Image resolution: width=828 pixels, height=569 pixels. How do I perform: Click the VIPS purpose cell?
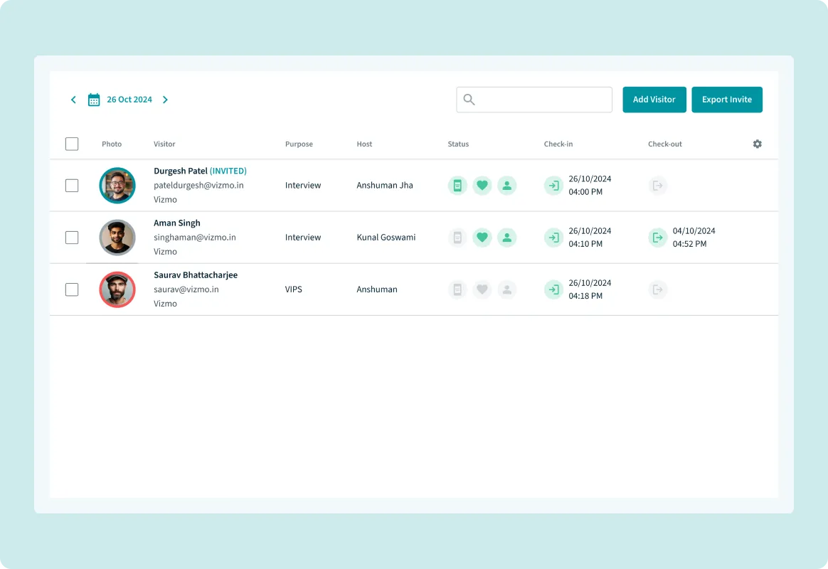pyautogui.click(x=294, y=289)
